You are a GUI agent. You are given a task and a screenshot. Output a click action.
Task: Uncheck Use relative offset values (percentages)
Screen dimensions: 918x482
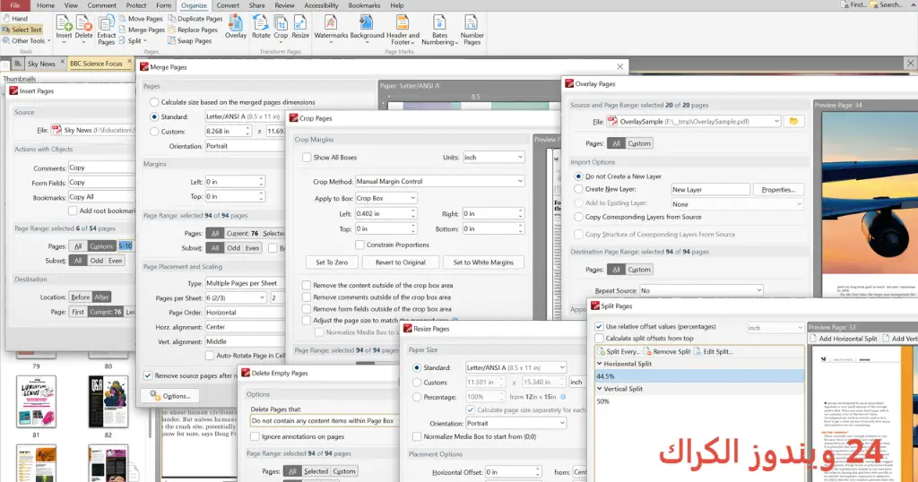(x=599, y=326)
